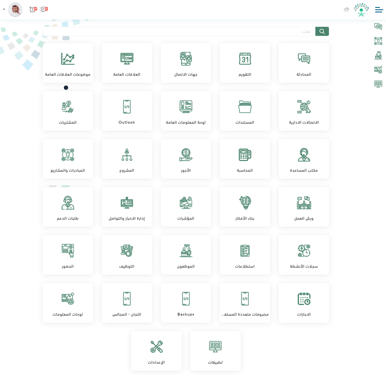Open applications monitor icon in right sidebar

[378, 84]
